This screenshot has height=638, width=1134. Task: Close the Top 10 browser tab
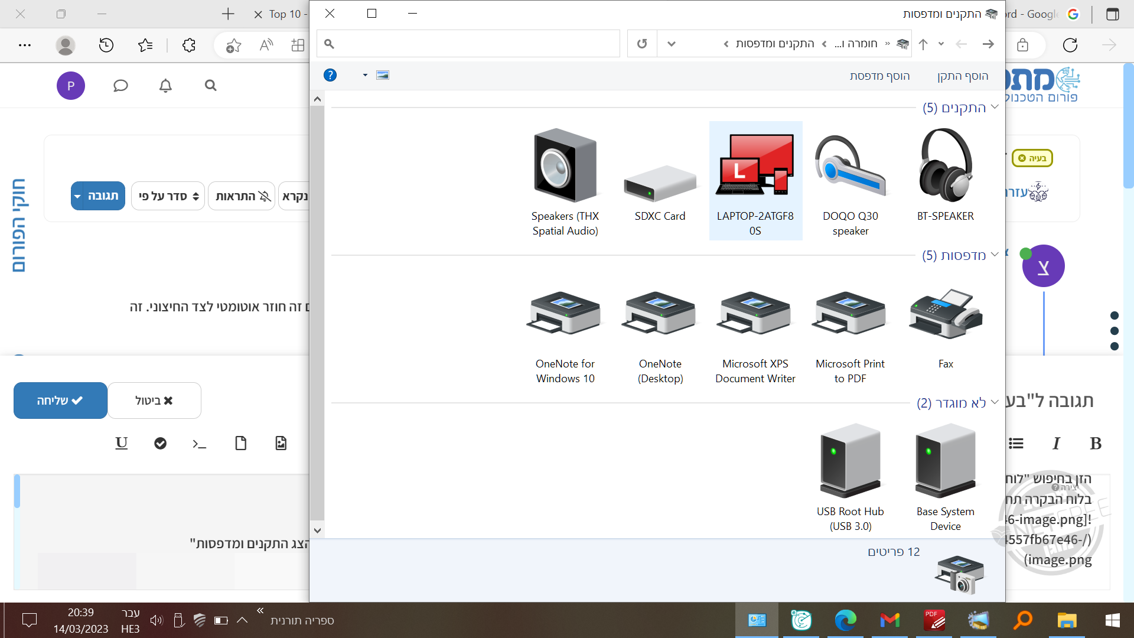pos(258,14)
